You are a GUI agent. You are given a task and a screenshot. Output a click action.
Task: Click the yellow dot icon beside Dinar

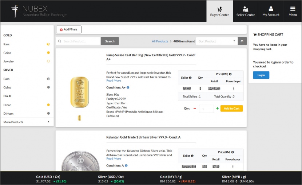coord(48,105)
